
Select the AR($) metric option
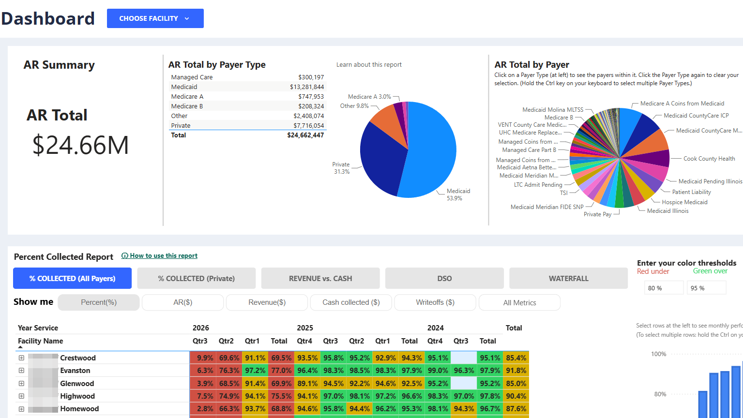coord(183,302)
